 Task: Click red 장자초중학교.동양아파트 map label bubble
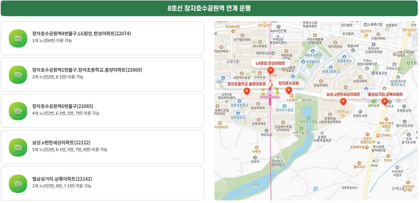(247, 84)
